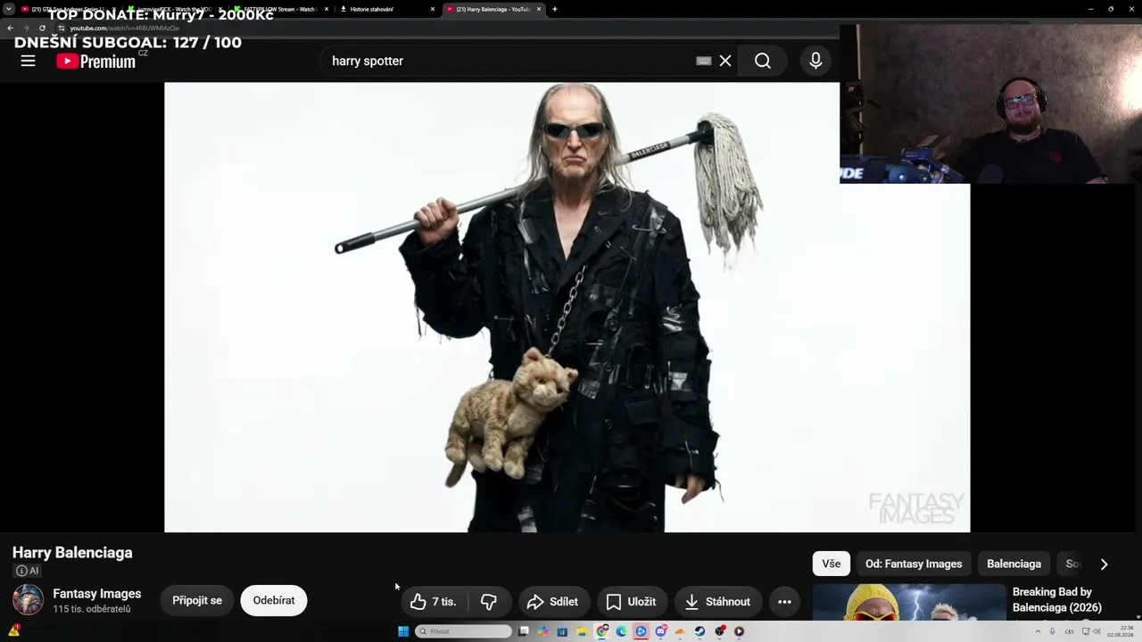This screenshot has width=1142, height=642.
Task: Open the Fantasy Images channel avatar
Action: 28,600
